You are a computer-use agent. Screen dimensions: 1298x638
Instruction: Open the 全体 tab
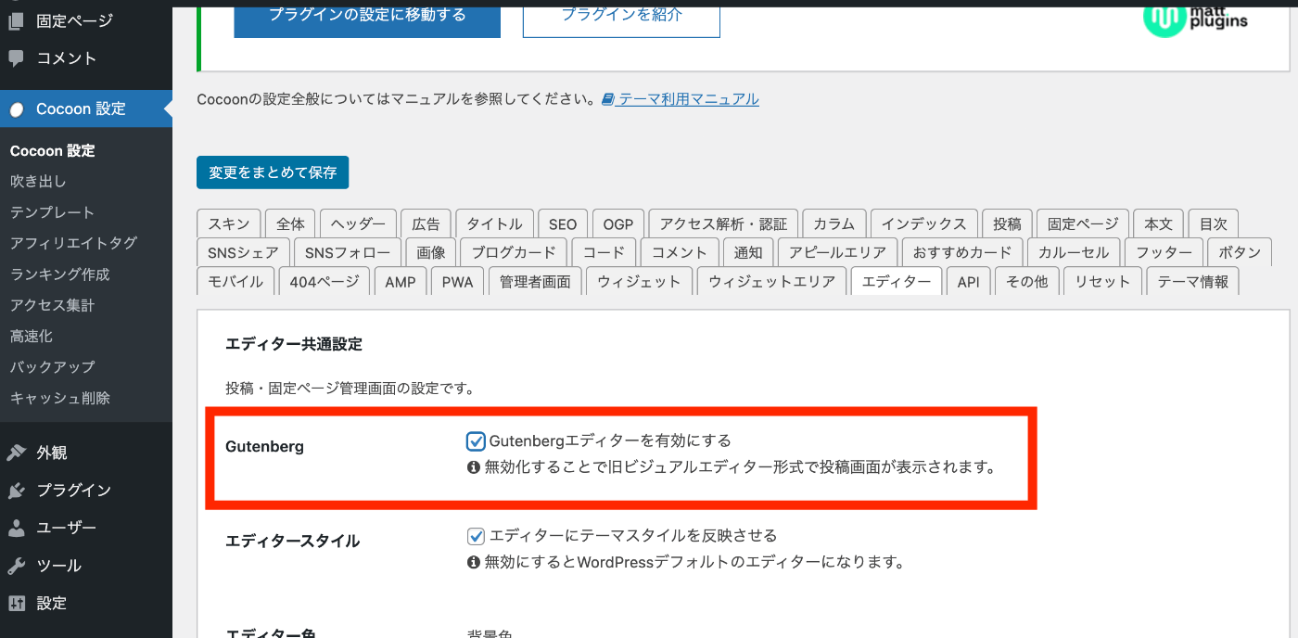click(x=290, y=223)
